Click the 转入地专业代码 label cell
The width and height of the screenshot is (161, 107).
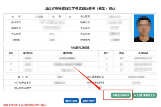(96, 82)
